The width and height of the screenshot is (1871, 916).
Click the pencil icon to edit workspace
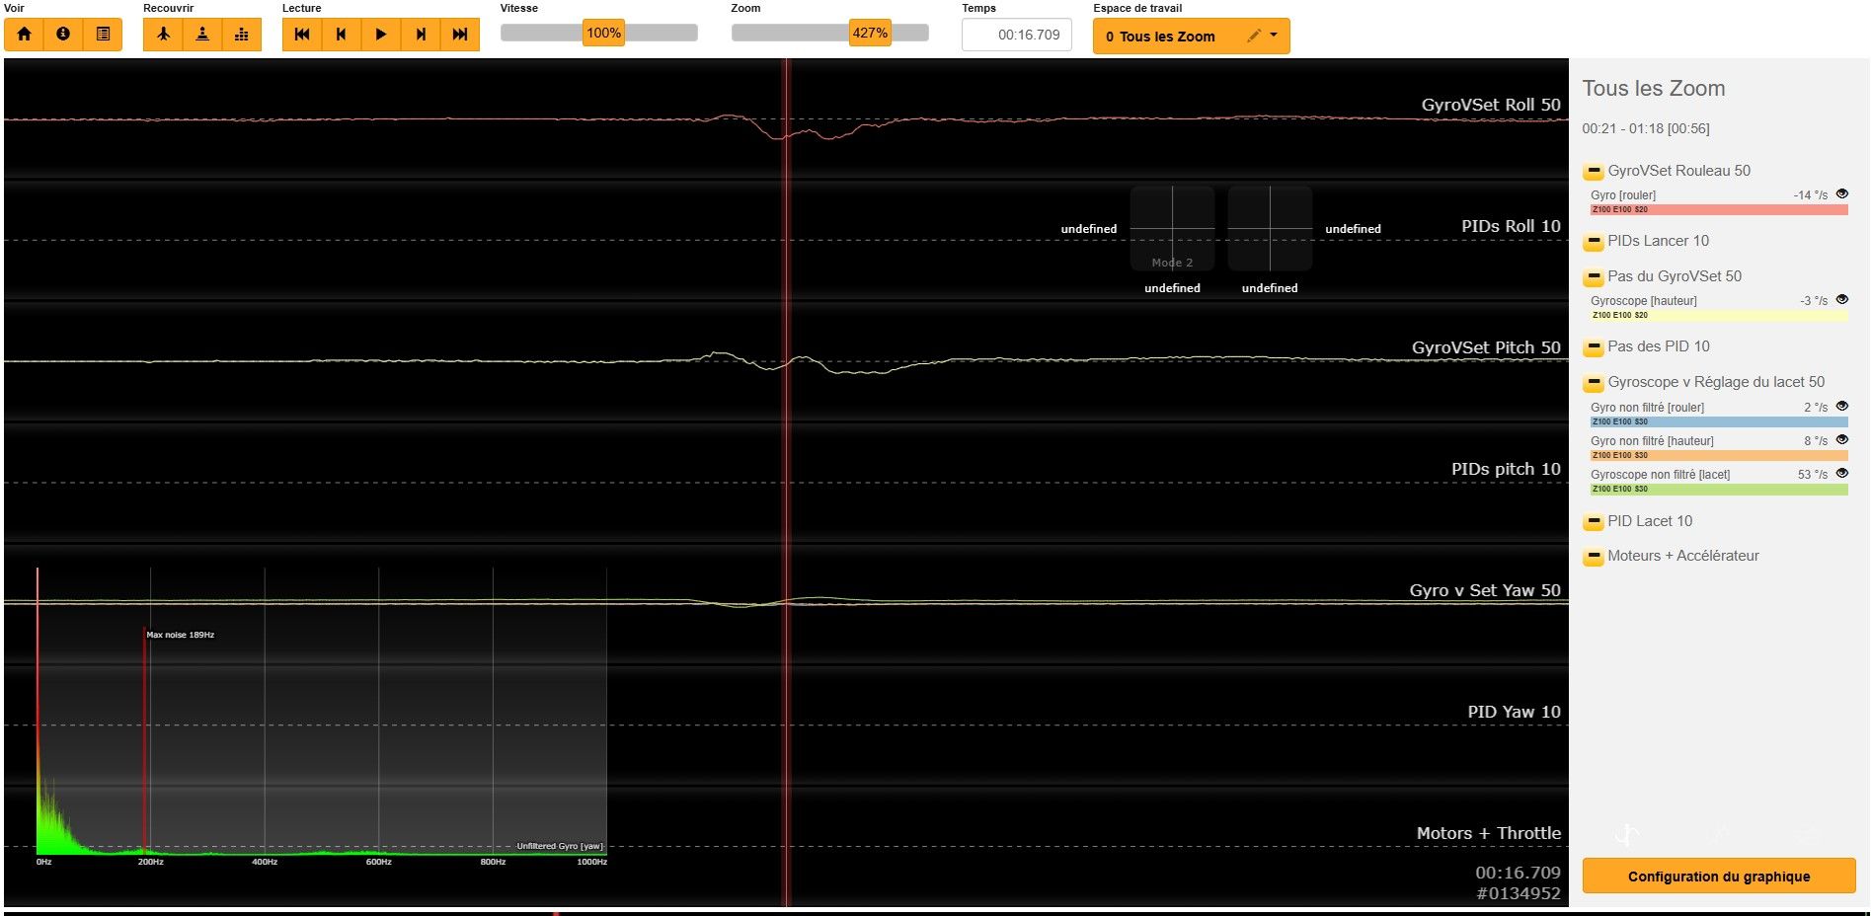coord(1253,37)
